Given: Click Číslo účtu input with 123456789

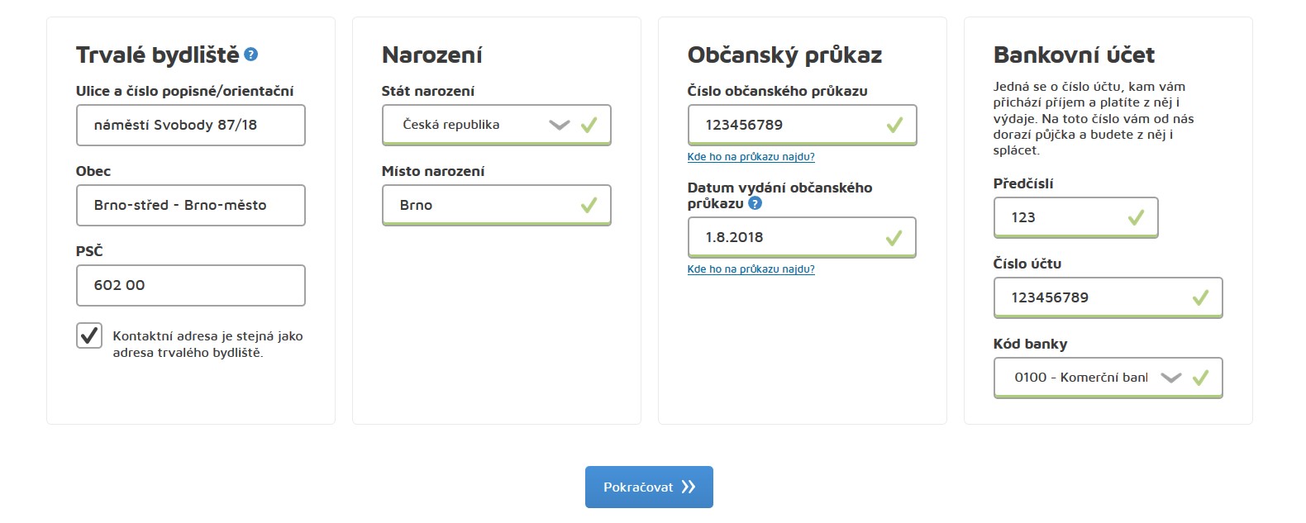Looking at the screenshot, I should click(x=1108, y=297).
